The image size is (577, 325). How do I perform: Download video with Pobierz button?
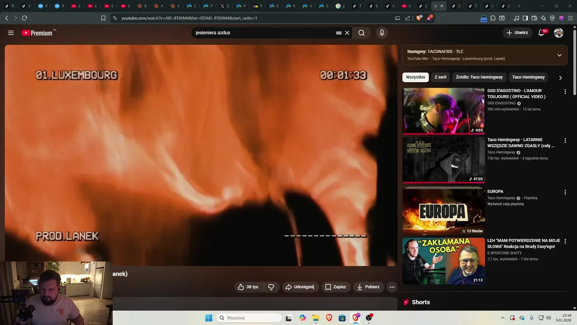pos(368,287)
